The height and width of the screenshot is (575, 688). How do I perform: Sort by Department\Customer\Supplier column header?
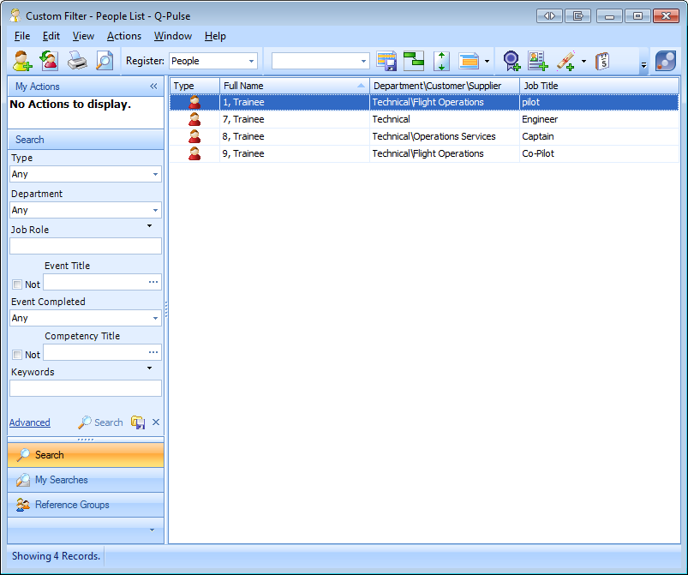(445, 86)
